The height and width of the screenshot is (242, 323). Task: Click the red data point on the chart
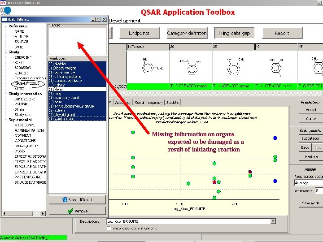(214, 182)
